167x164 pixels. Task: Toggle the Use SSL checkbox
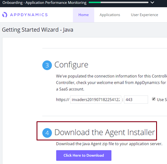coord(154,99)
